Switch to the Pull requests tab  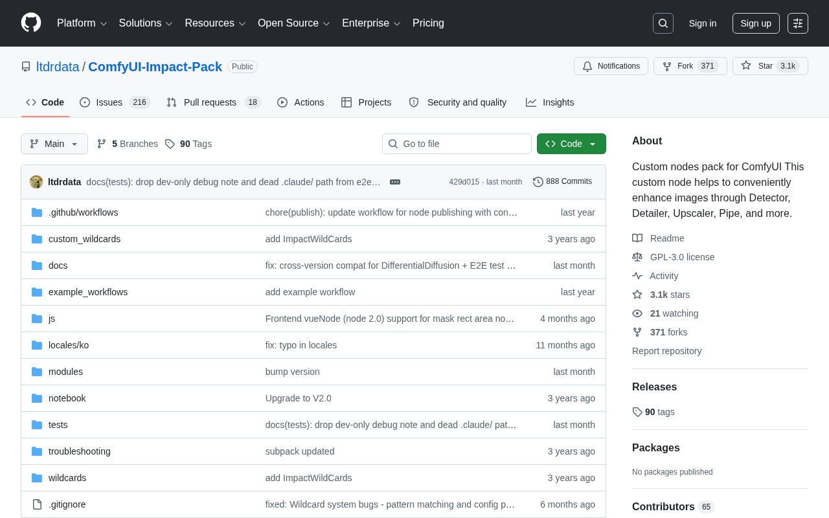(x=214, y=102)
